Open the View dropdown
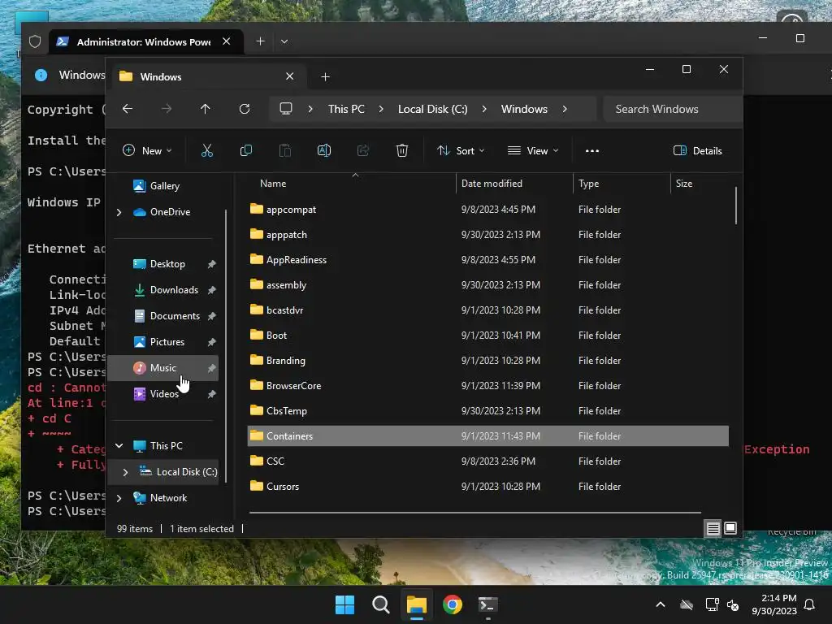The width and height of the screenshot is (832, 624). [533, 150]
